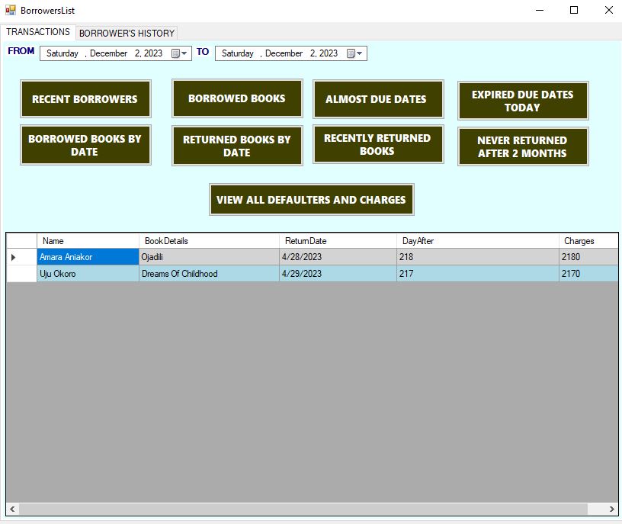622x524 pixels.
Task: Click the month in FROM date field
Action: (x=108, y=53)
